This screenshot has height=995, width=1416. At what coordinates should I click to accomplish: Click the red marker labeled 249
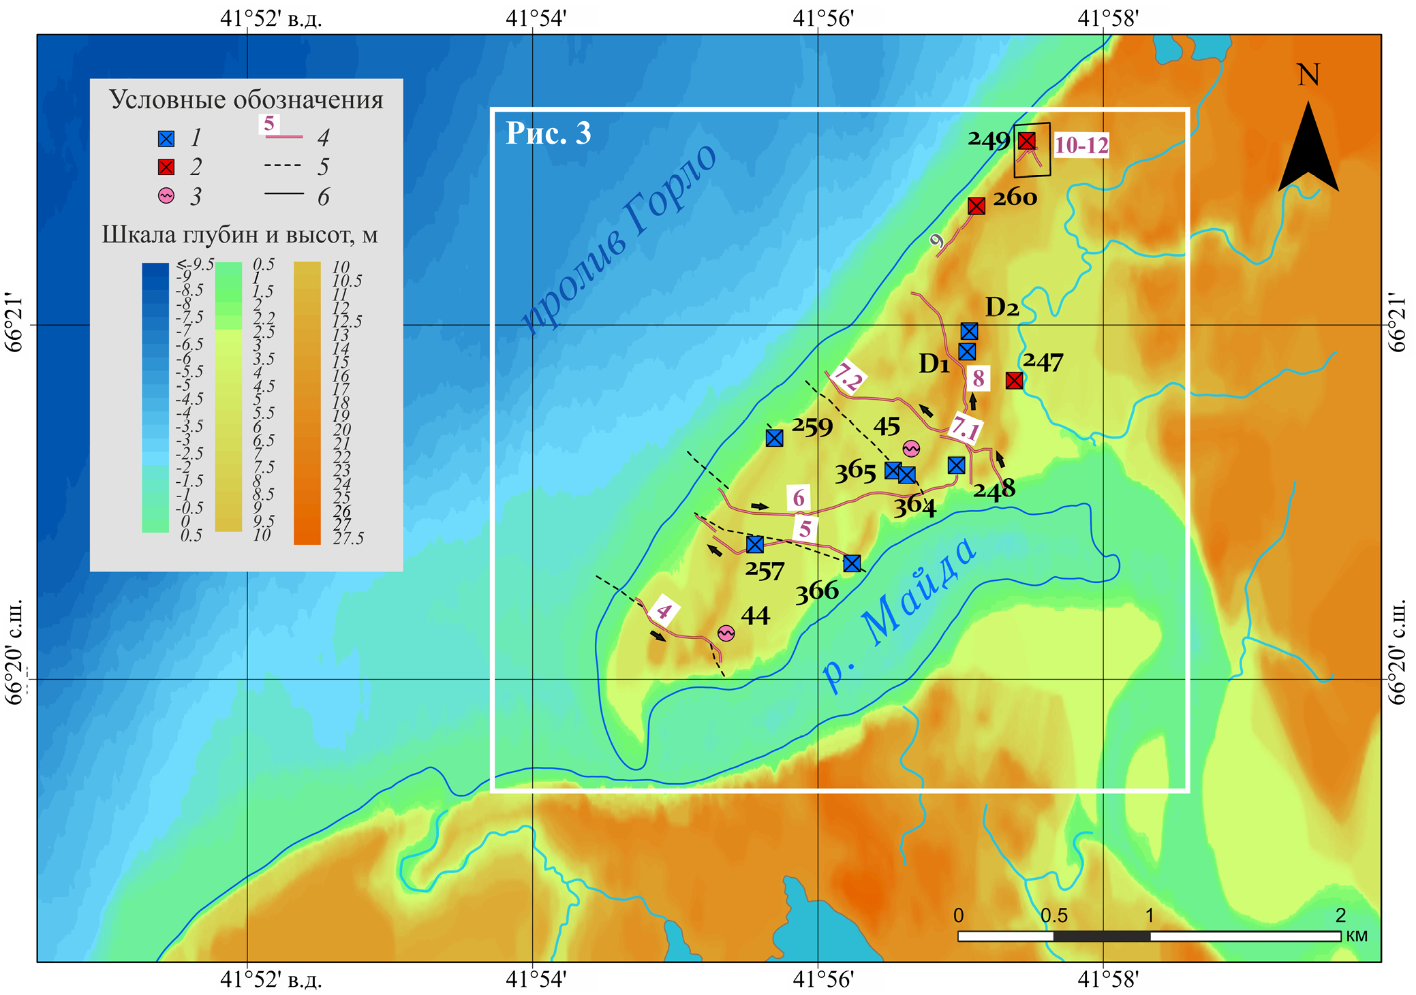1026,141
